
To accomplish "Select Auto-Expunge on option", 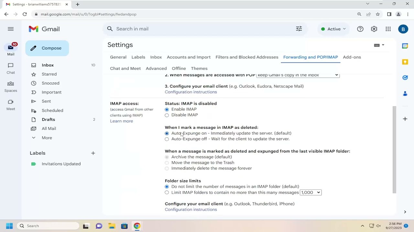I will click(x=167, y=133).
